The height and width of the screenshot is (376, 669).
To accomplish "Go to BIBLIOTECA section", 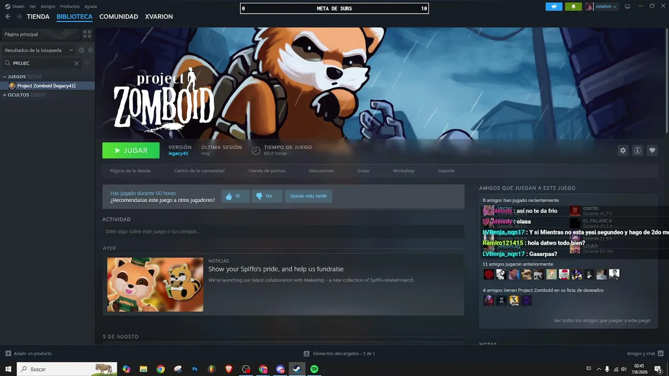I will point(74,17).
